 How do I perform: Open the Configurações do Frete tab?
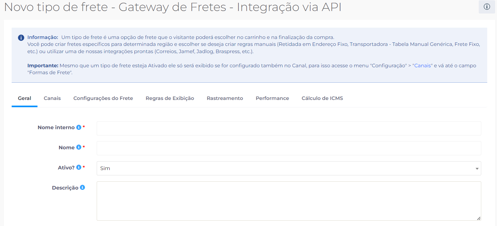point(103,98)
